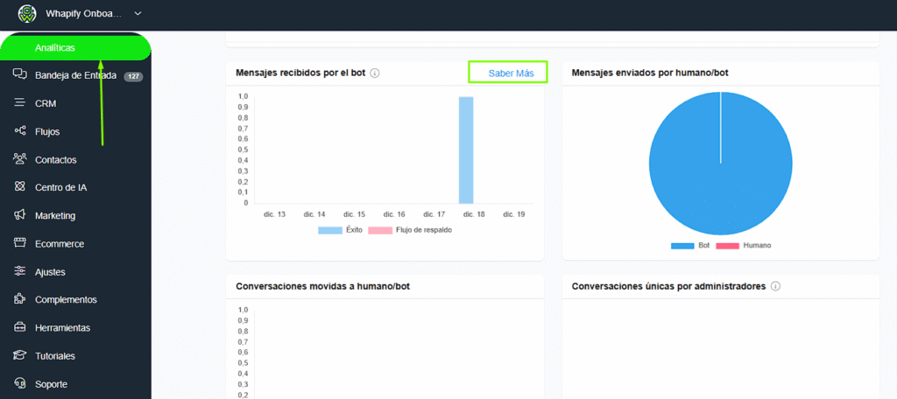Click the Contactos people icon

click(x=19, y=159)
